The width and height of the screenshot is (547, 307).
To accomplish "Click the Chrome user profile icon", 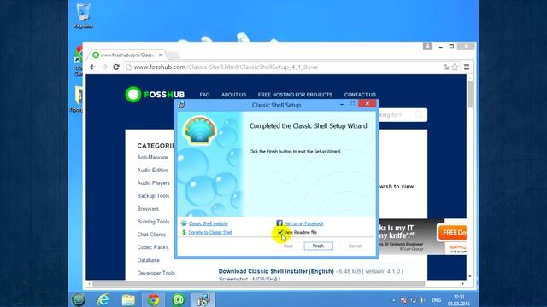I will click(427, 46).
